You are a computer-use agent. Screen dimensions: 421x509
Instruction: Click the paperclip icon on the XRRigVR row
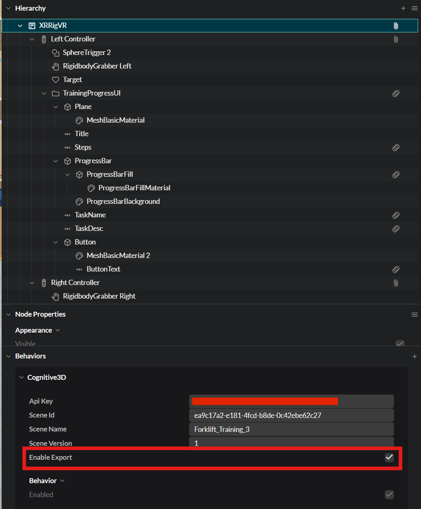396,25
